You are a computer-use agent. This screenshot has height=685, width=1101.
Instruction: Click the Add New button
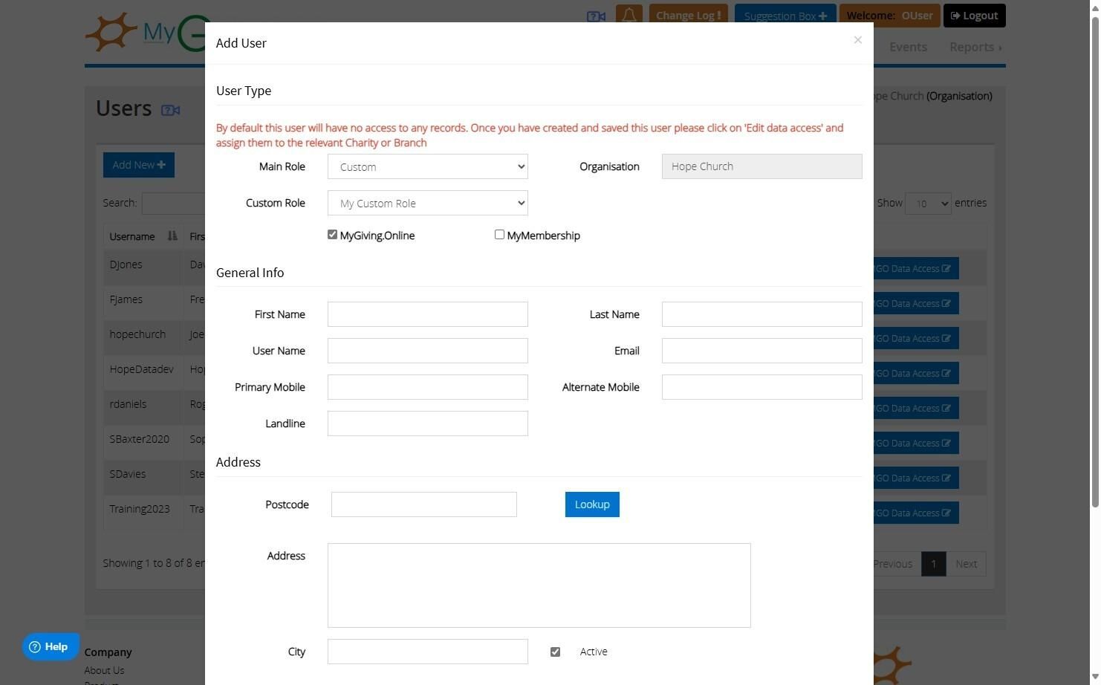point(139,165)
